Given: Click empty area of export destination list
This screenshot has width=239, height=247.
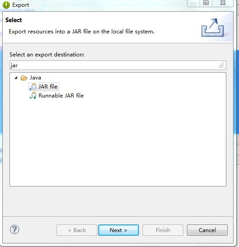Looking at the screenshot, I should pos(118,142).
